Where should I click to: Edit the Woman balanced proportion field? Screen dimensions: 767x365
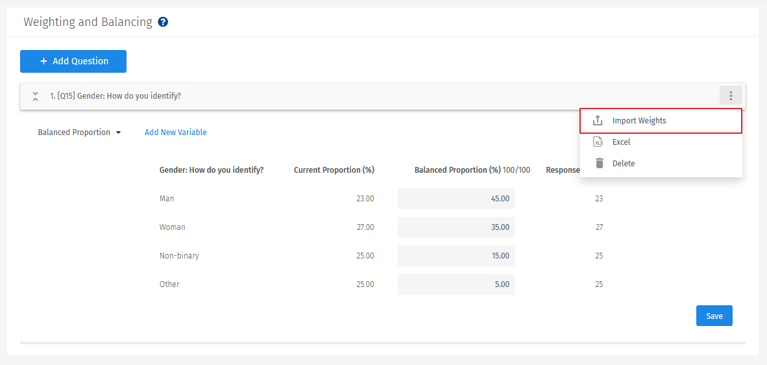click(x=456, y=227)
